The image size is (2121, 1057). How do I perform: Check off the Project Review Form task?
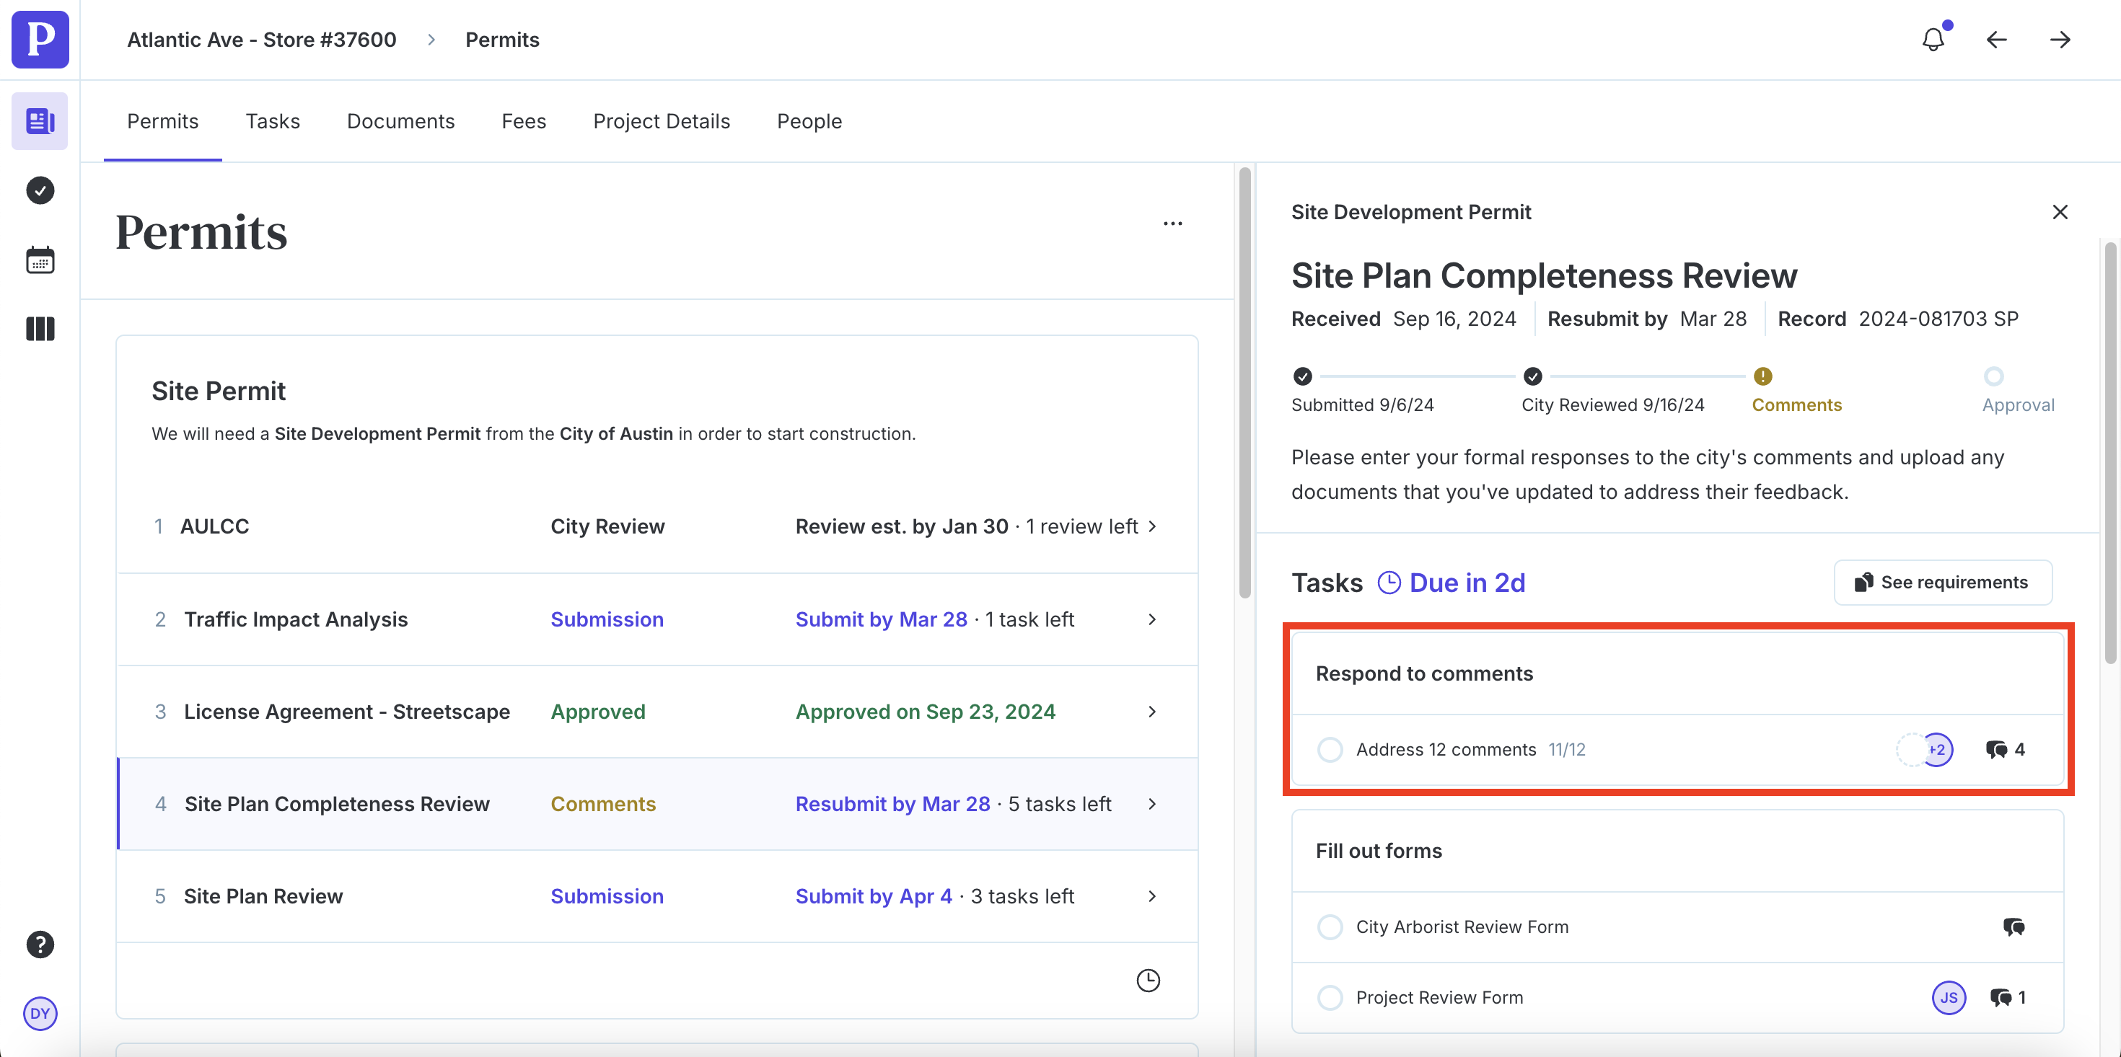1330,998
